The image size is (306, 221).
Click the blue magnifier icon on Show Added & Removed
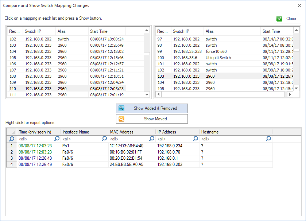122,108
